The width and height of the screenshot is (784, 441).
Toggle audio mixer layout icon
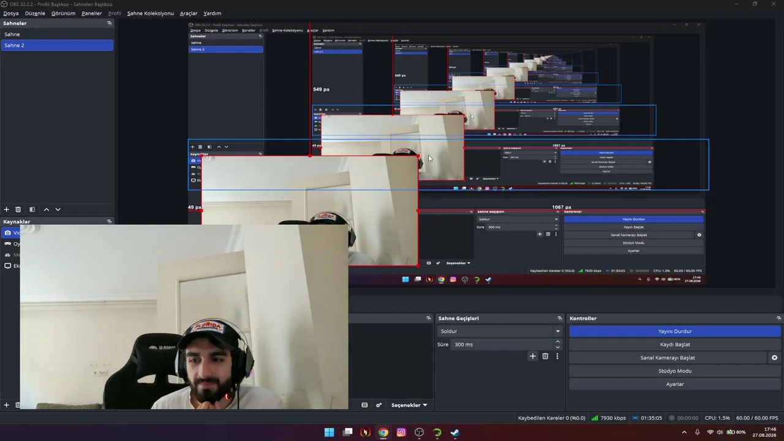click(364, 405)
